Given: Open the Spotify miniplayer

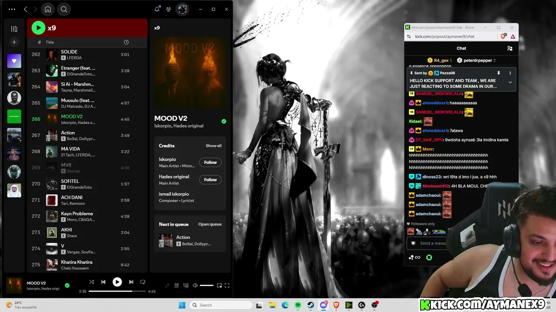Looking at the screenshot, I should coord(219,286).
